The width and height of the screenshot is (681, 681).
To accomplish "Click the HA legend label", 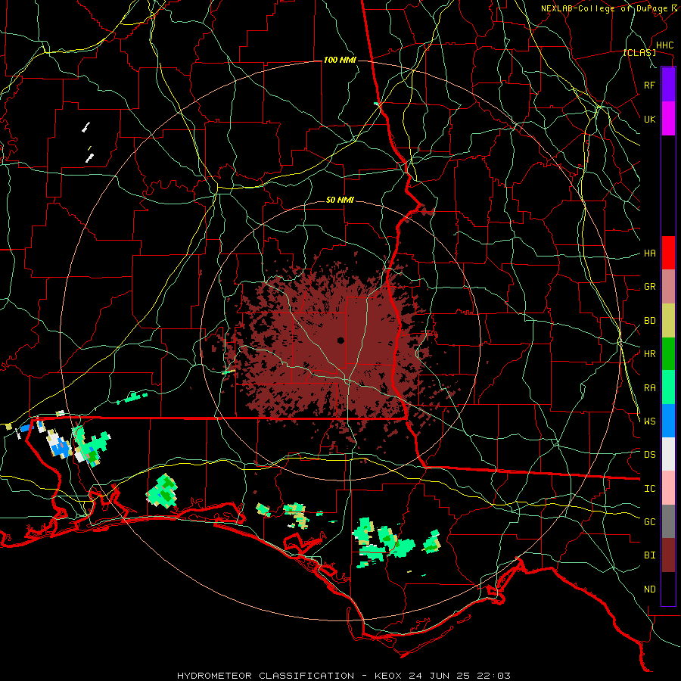I will tap(649, 253).
